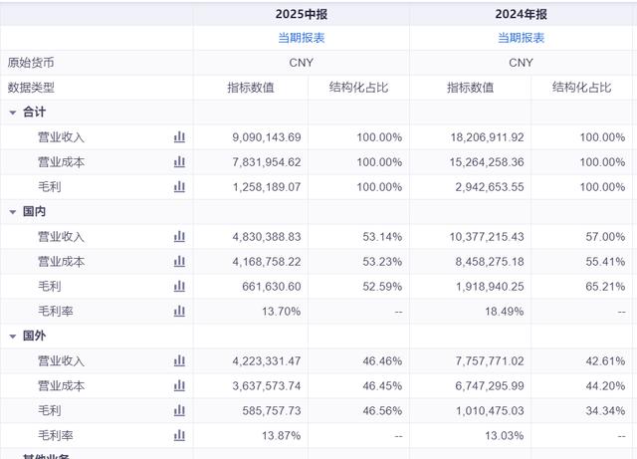Image resolution: width=637 pixels, height=459 pixels.
Task: Collapse the 合计 section
Action: [x=13, y=113]
